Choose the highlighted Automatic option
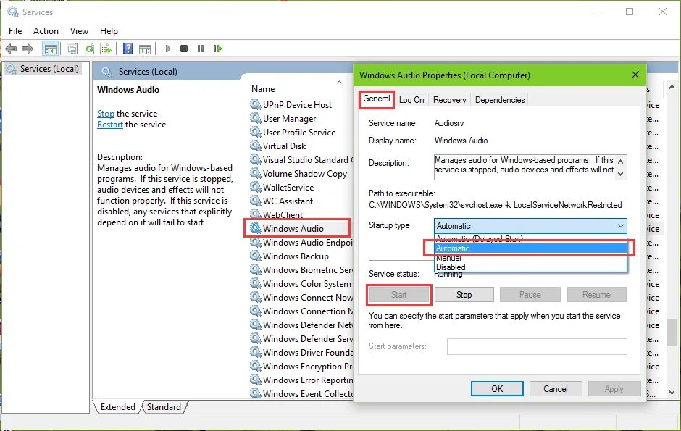Viewport: 681px width, 431px height. (530, 248)
